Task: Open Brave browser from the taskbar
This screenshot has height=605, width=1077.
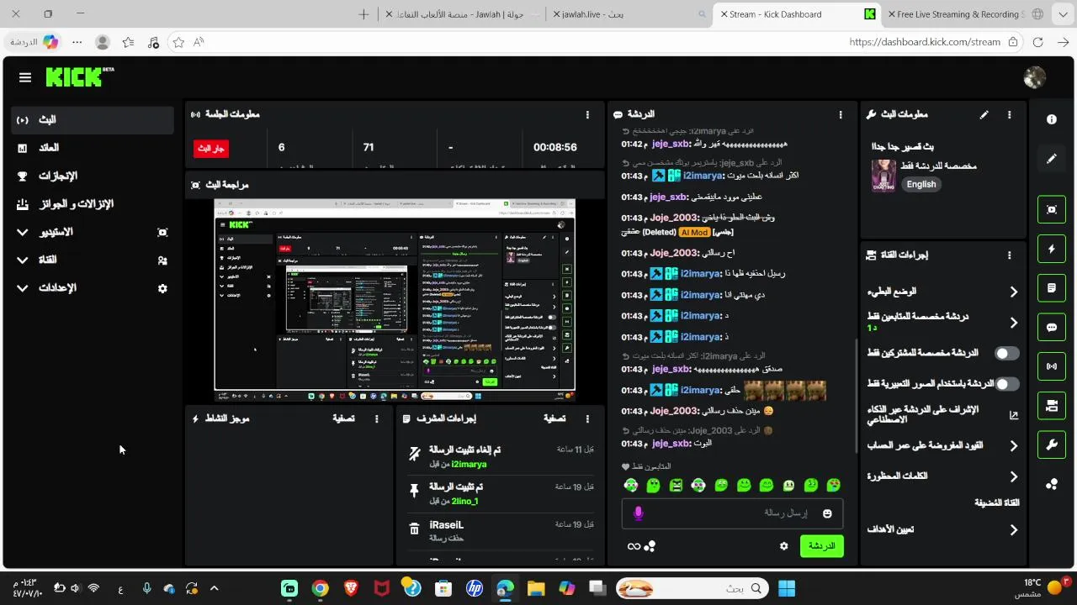Action: click(351, 588)
